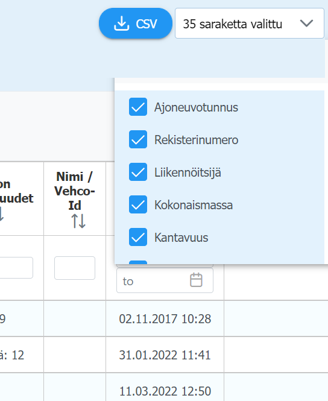
Task: Uncheck the Ajoneuvotunnus checkbox
Action: pyautogui.click(x=138, y=107)
